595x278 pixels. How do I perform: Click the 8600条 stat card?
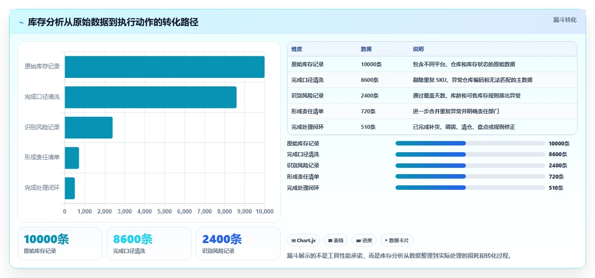pyautogui.click(x=149, y=244)
